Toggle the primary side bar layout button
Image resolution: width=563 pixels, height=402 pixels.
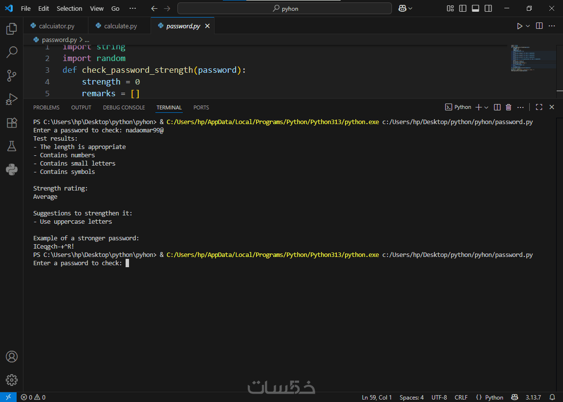coord(462,8)
